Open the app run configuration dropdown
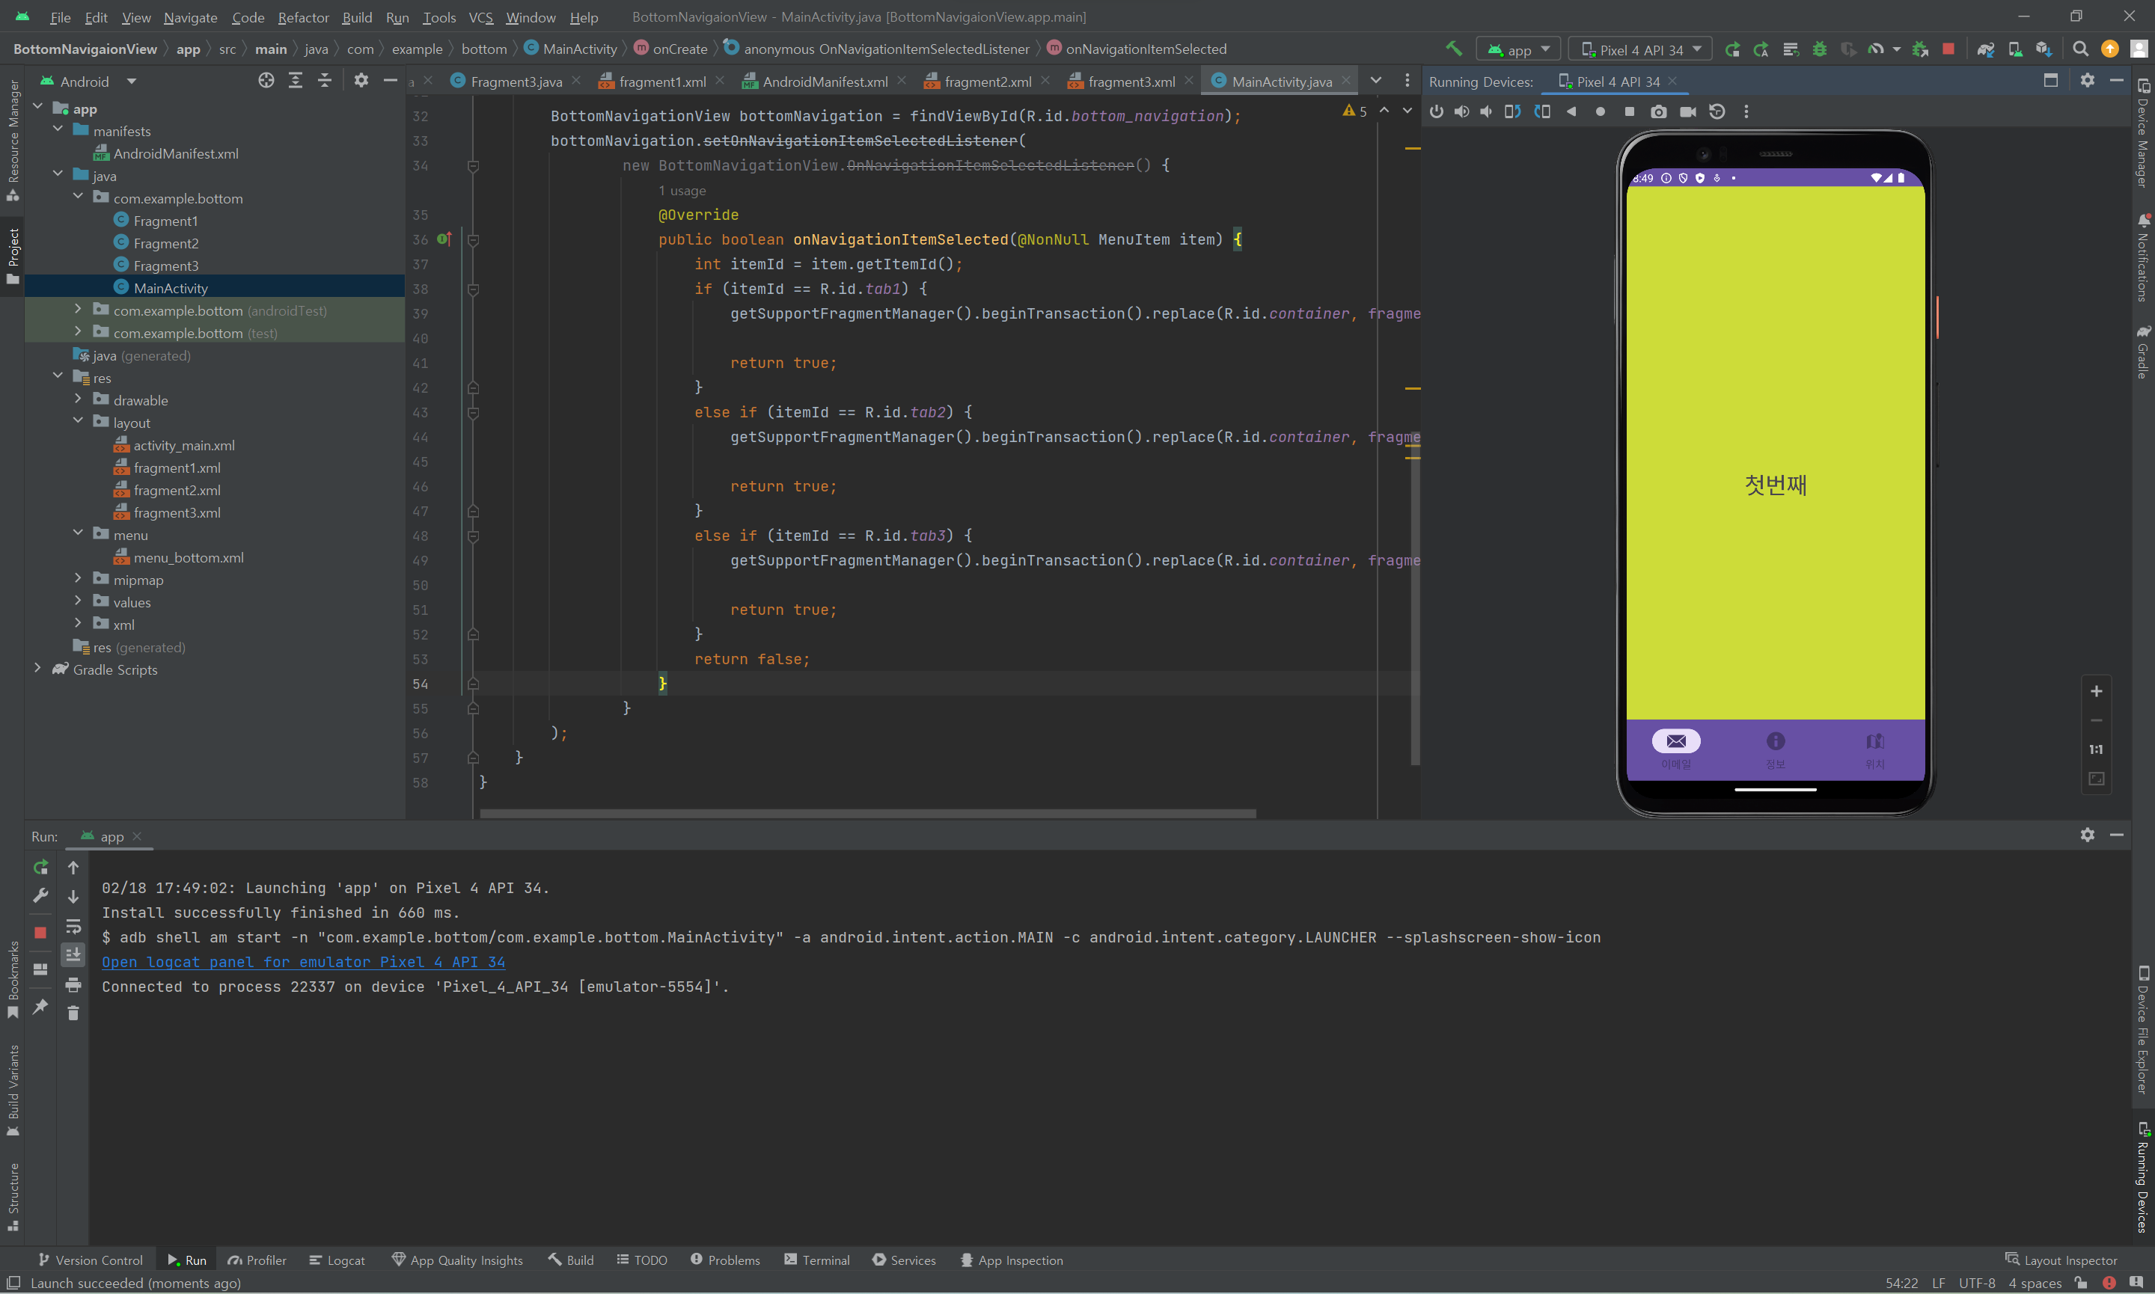Image resolution: width=2155 pixels, height=1294 pixels. click(1518, 49)
